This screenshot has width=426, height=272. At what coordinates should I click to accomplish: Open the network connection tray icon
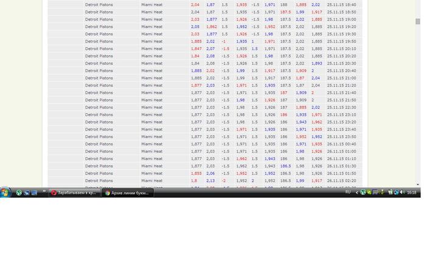390,192
